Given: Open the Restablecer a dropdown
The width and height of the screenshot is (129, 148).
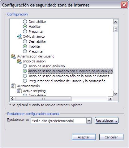Looking at the screenshot, I should (89, 121).
